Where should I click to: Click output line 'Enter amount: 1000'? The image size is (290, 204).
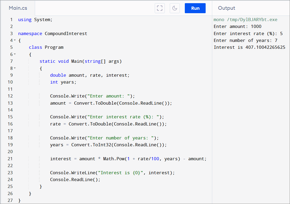point(238,26)
